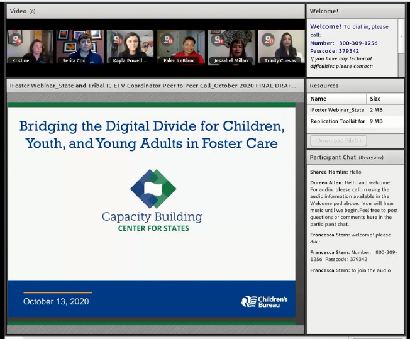Select Trinity Cuevas's video thumbnail
Image resolution: width=410 pixels, height=339 pixels.
pos(281,47)
